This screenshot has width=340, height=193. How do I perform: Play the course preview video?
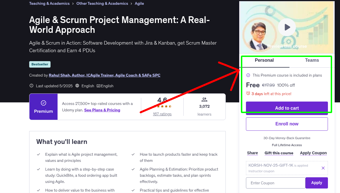(x=287, y=27)
